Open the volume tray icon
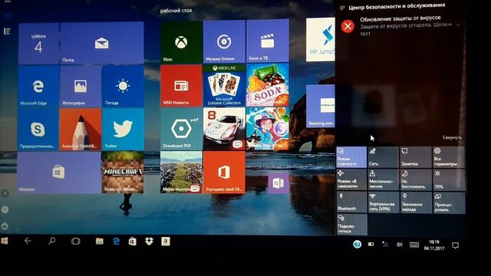This screenshot has height=276, width=491. click(399, 245)
